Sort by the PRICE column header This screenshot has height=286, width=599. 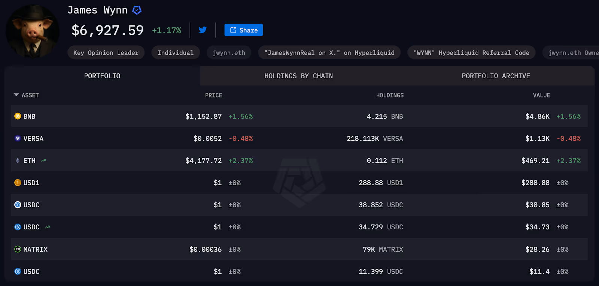213,95
